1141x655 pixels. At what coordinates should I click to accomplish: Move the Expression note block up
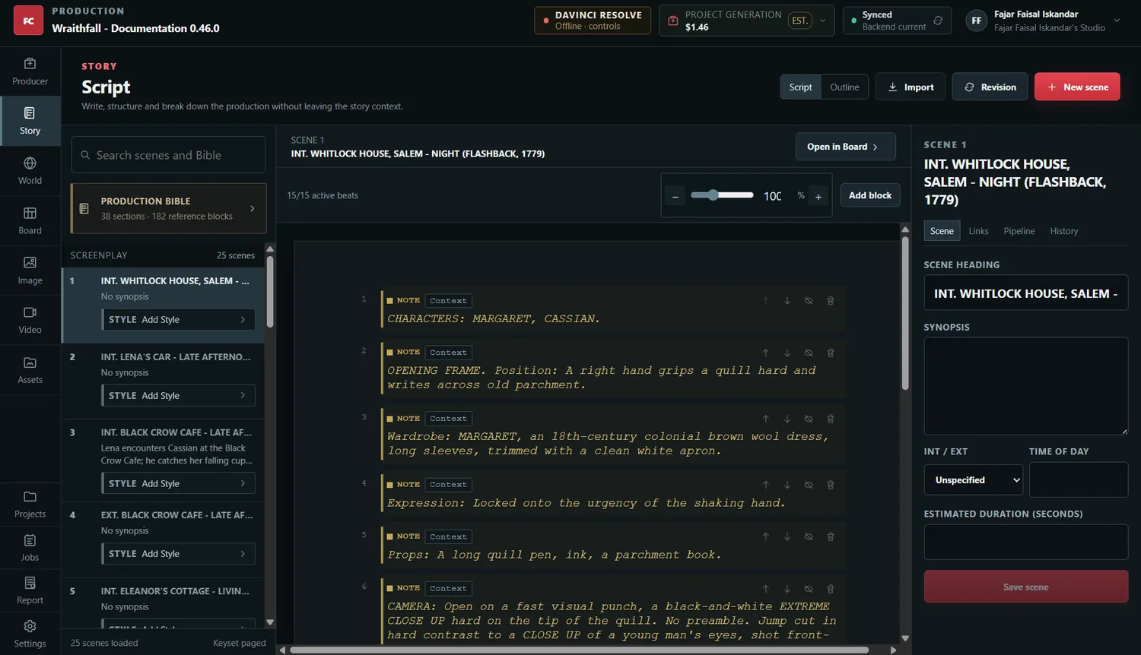point(766,485)
